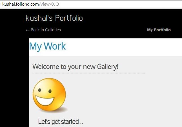The width and height of the screenshot is (182, 127).
Task: Click the Let's get started text
Action: click(60, 122)
